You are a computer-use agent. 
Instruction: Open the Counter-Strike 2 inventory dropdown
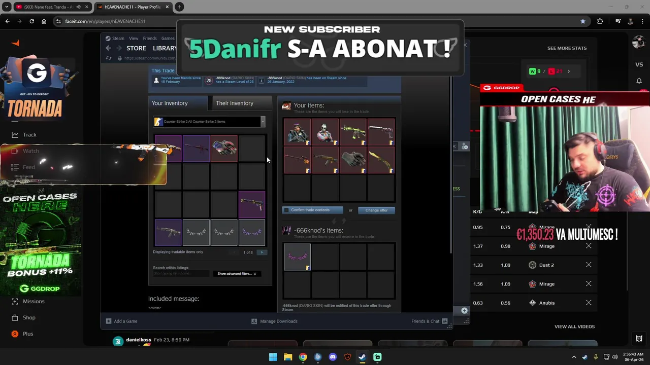(x=209, y=122)
